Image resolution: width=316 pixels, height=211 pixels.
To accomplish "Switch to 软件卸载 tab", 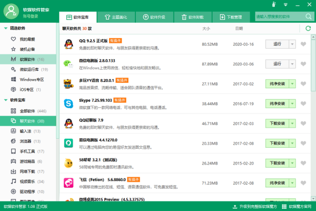I will tap(193, 17).
